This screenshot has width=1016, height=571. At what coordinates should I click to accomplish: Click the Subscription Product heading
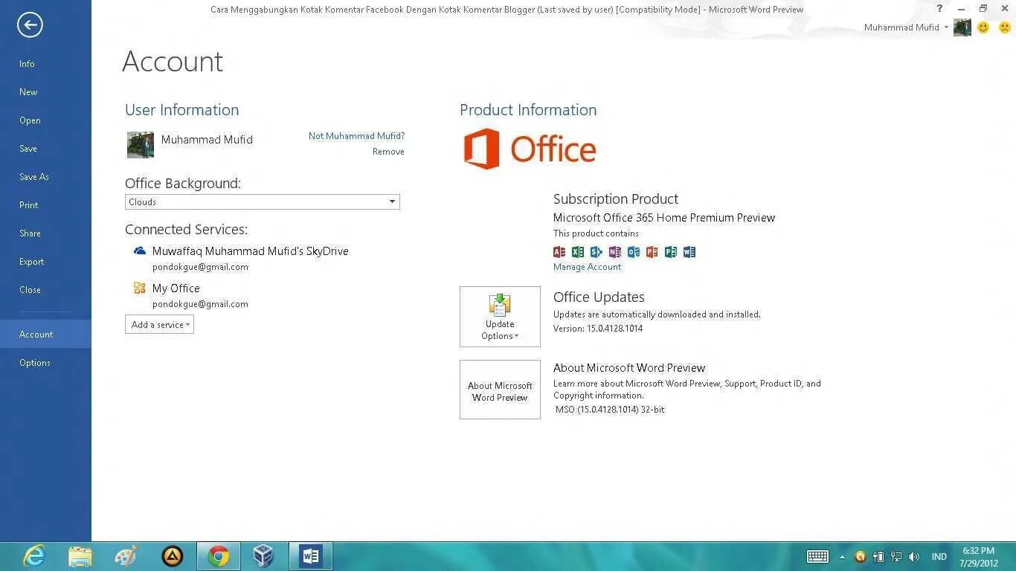coord(616,199)
